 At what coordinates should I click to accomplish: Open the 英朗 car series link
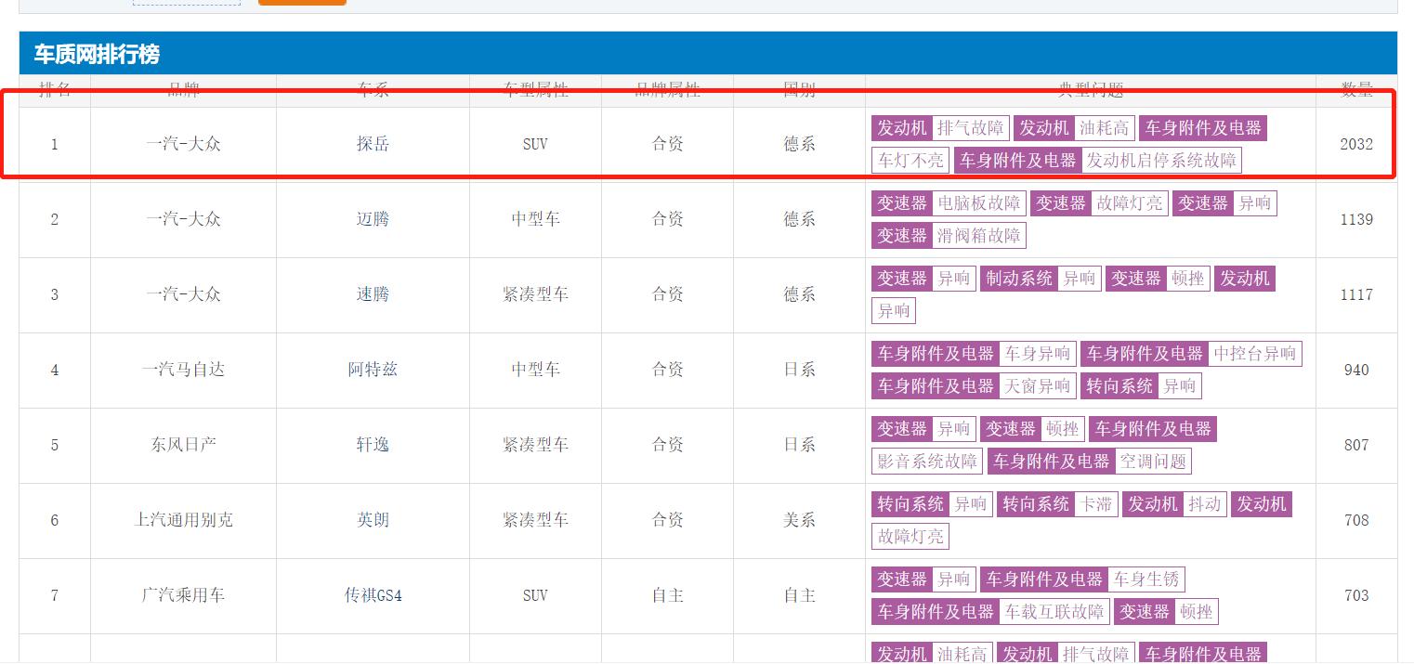373,520
